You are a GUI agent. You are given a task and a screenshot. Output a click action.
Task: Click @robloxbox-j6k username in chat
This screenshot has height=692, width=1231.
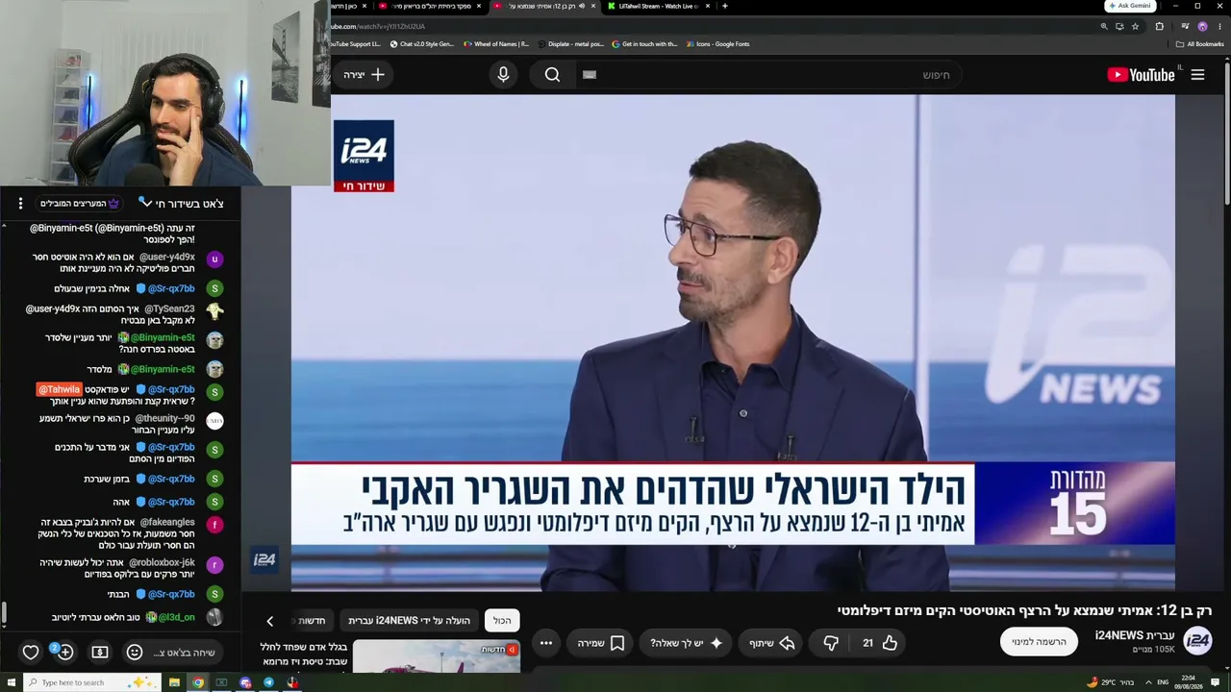point(162,563)
